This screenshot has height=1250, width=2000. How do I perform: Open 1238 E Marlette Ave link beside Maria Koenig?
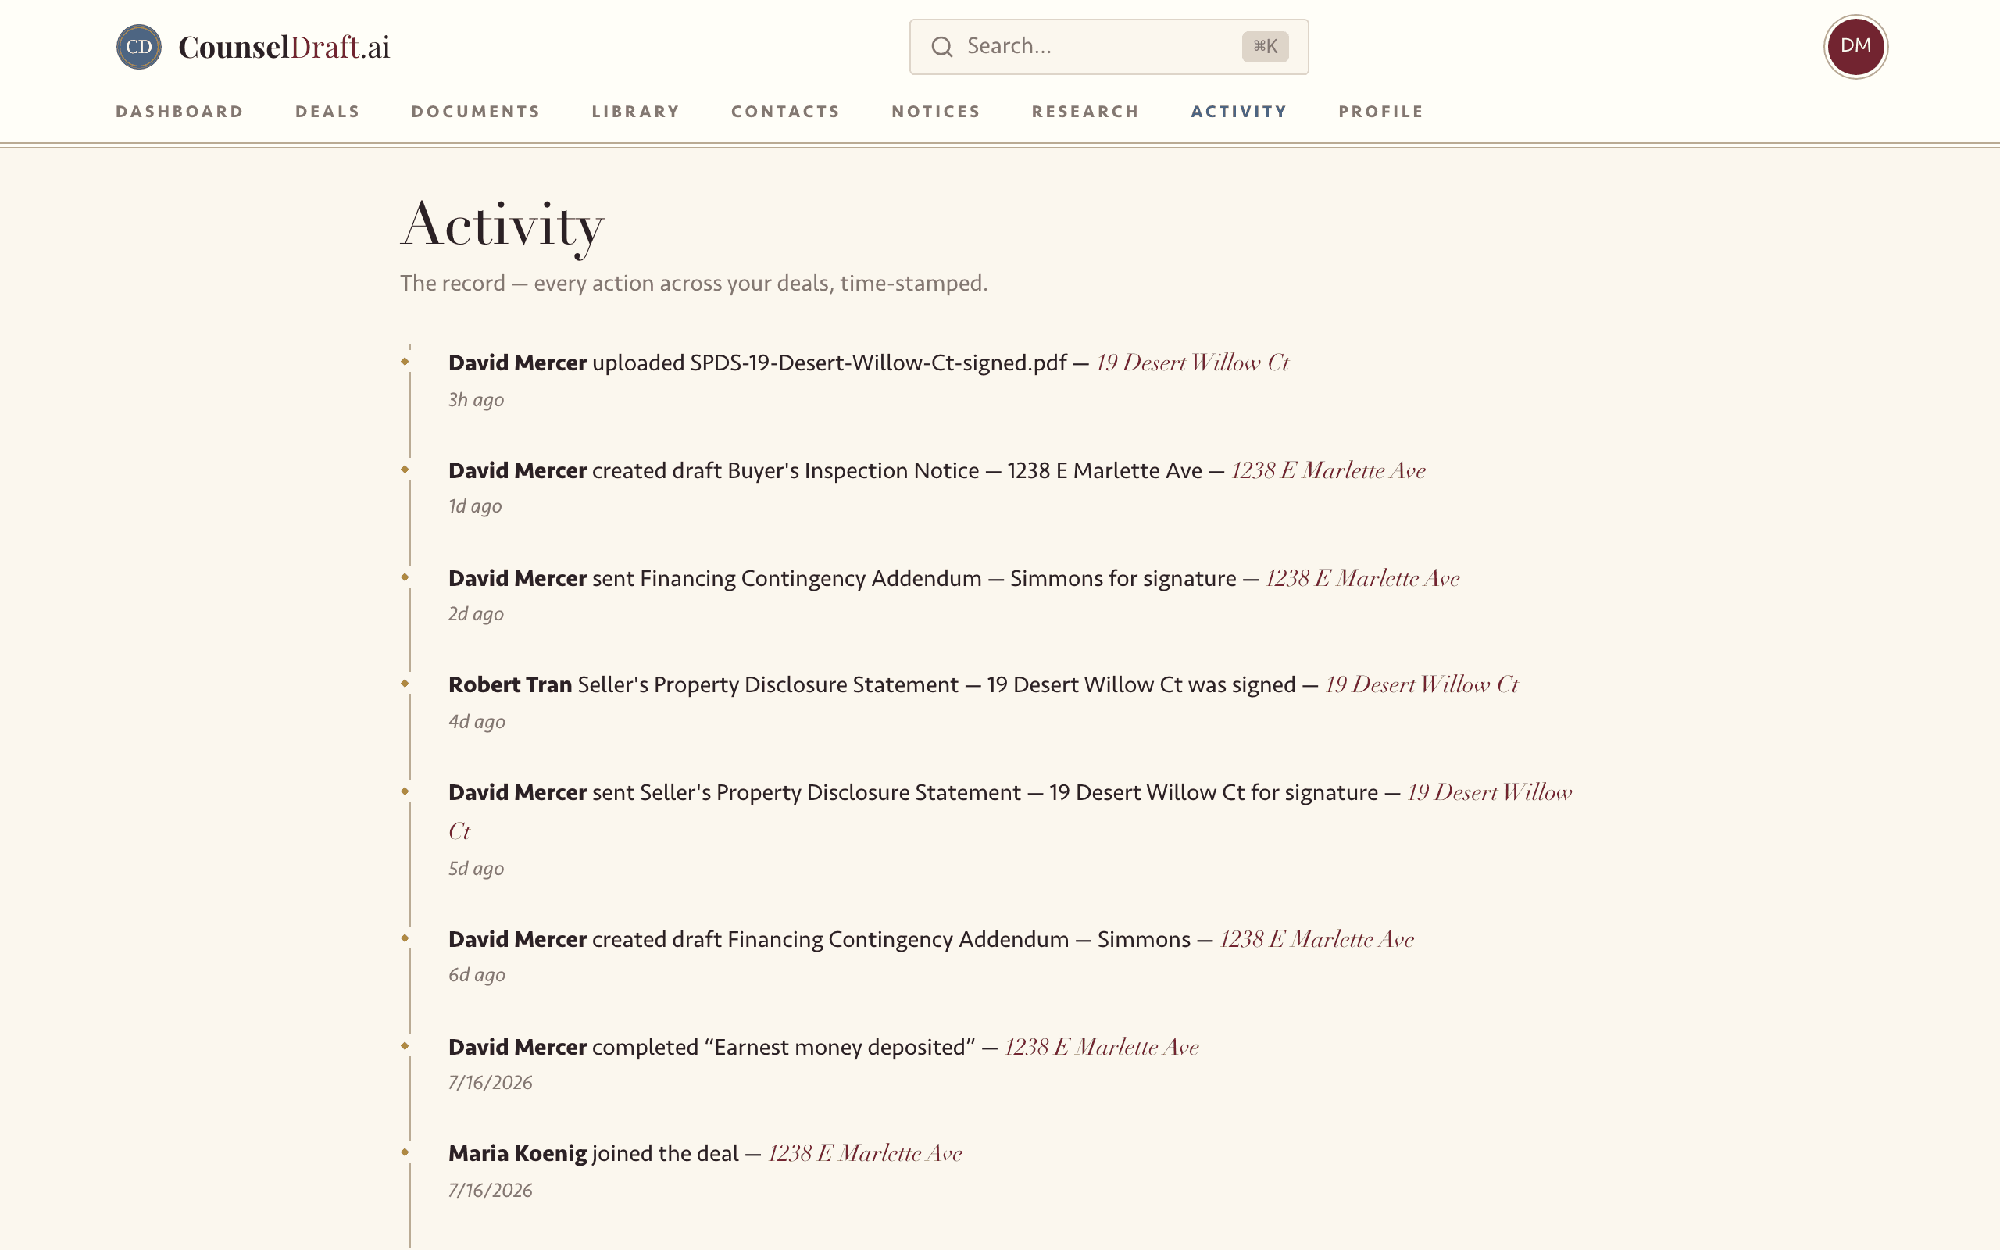pos(866,1153)
